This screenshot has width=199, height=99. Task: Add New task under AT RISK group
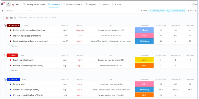coord(14,70)
